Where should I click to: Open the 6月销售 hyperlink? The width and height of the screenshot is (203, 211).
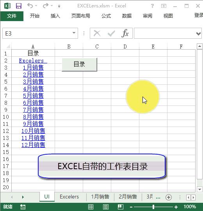[33, 103]
